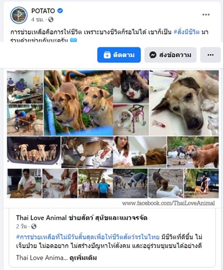The image size is (223, 270).
Task: Send a message with ส่งข้อความ button
Action: click(x=170, y=55)
